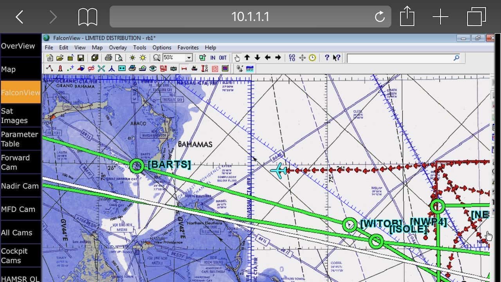Open the Sat Images sidebar tab
Image resolution: width=501 pixels, height=282 pixels.
click(20, 116)
